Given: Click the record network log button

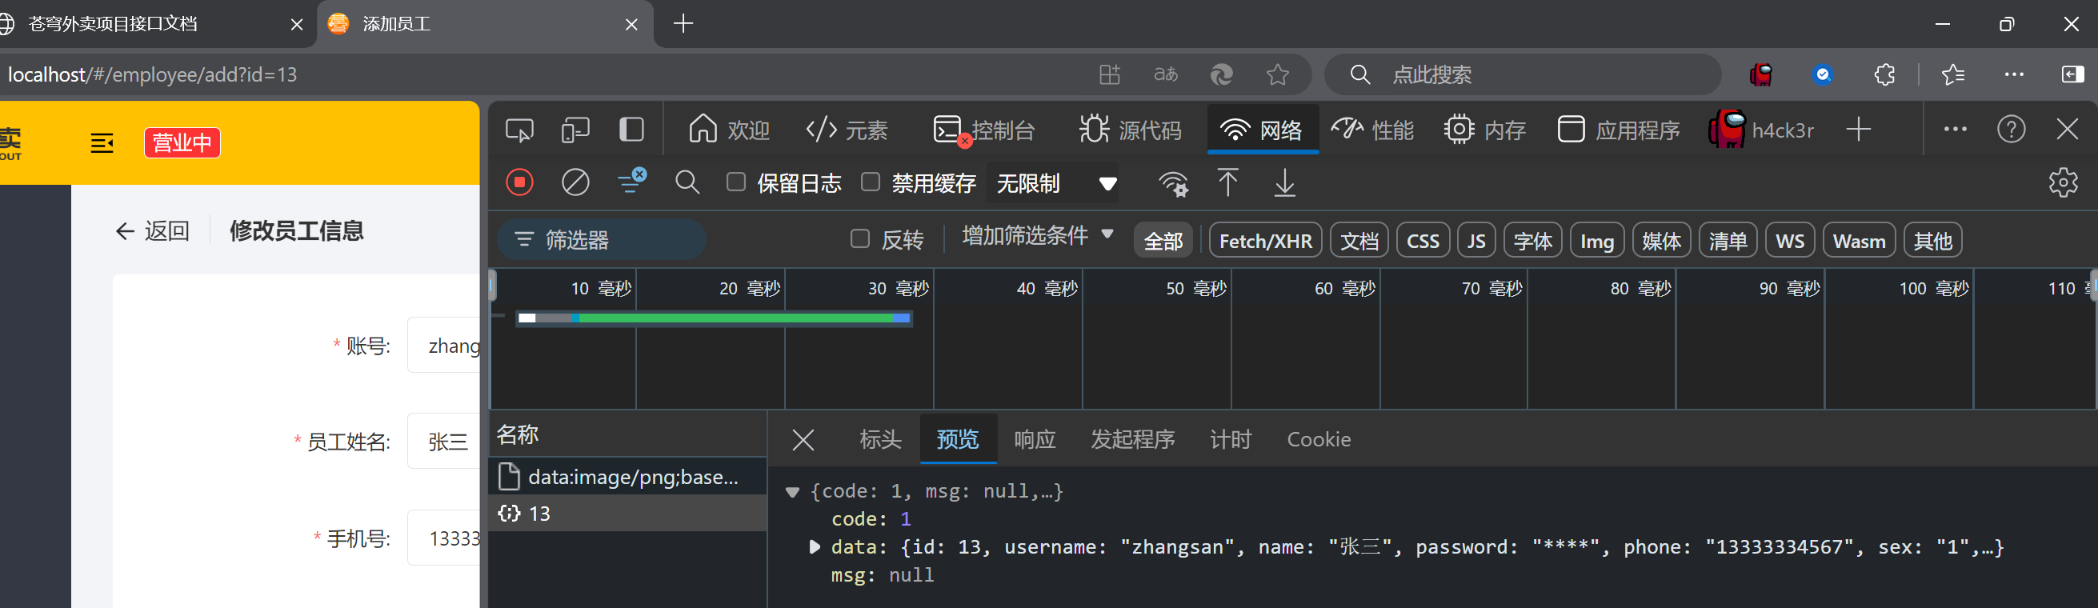Looking at the screenshot, I should click(x=519, y=182).
